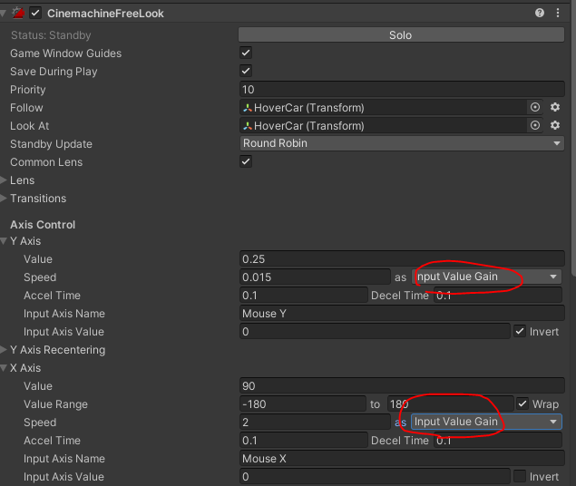Viewport: 576px width, 486px height.
Task: Collapse the X Axis section
Action: coord(4,368)
